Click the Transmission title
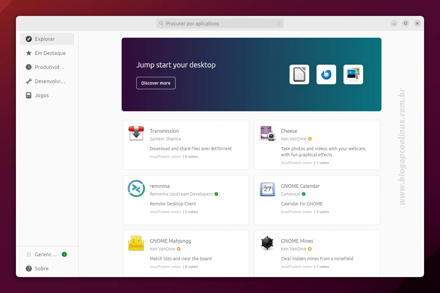 coord(164,131)
